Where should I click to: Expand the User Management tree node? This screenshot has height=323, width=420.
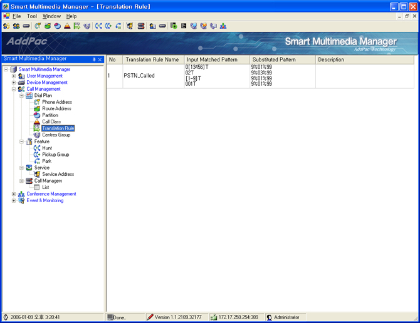point(14,76)
